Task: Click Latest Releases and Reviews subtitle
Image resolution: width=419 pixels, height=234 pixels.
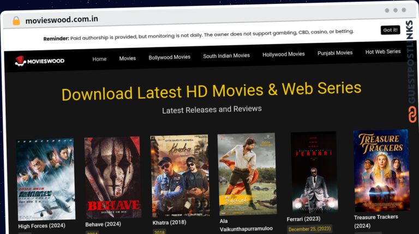Action: click(x=212, y=110)
